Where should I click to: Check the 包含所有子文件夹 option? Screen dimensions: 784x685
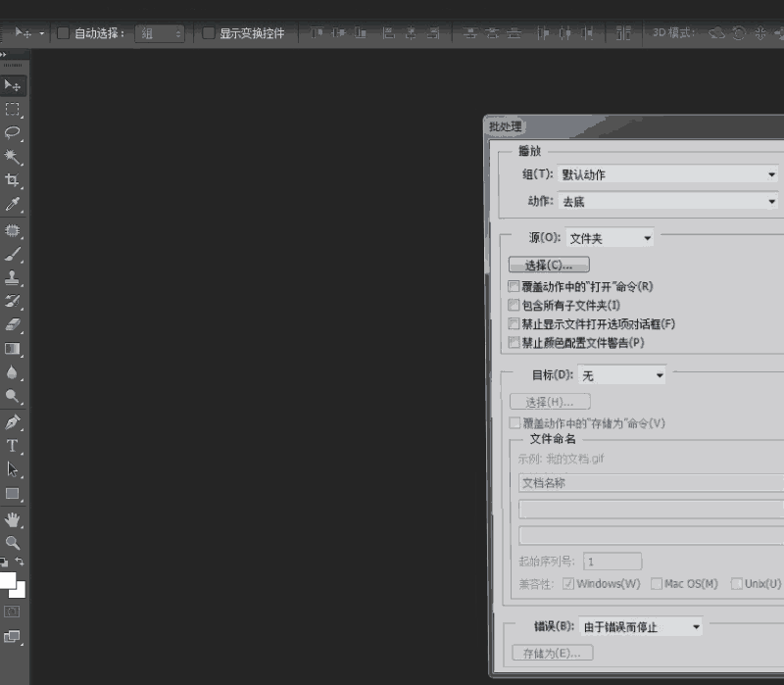click(514, 306)
